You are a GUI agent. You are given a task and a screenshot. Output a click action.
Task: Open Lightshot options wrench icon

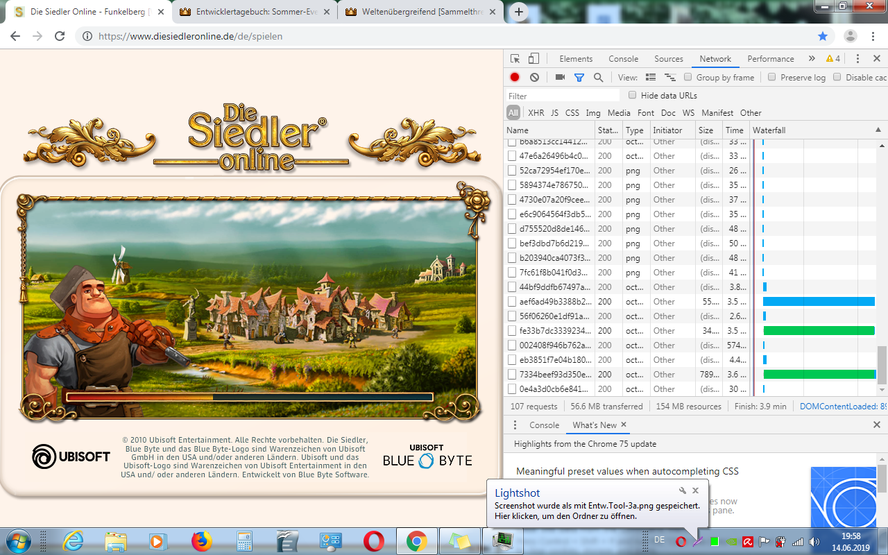point(683,490)
